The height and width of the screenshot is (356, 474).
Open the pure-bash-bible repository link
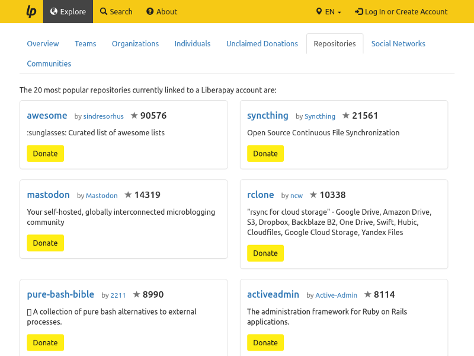pyautogui.click(x=60, y=294)
